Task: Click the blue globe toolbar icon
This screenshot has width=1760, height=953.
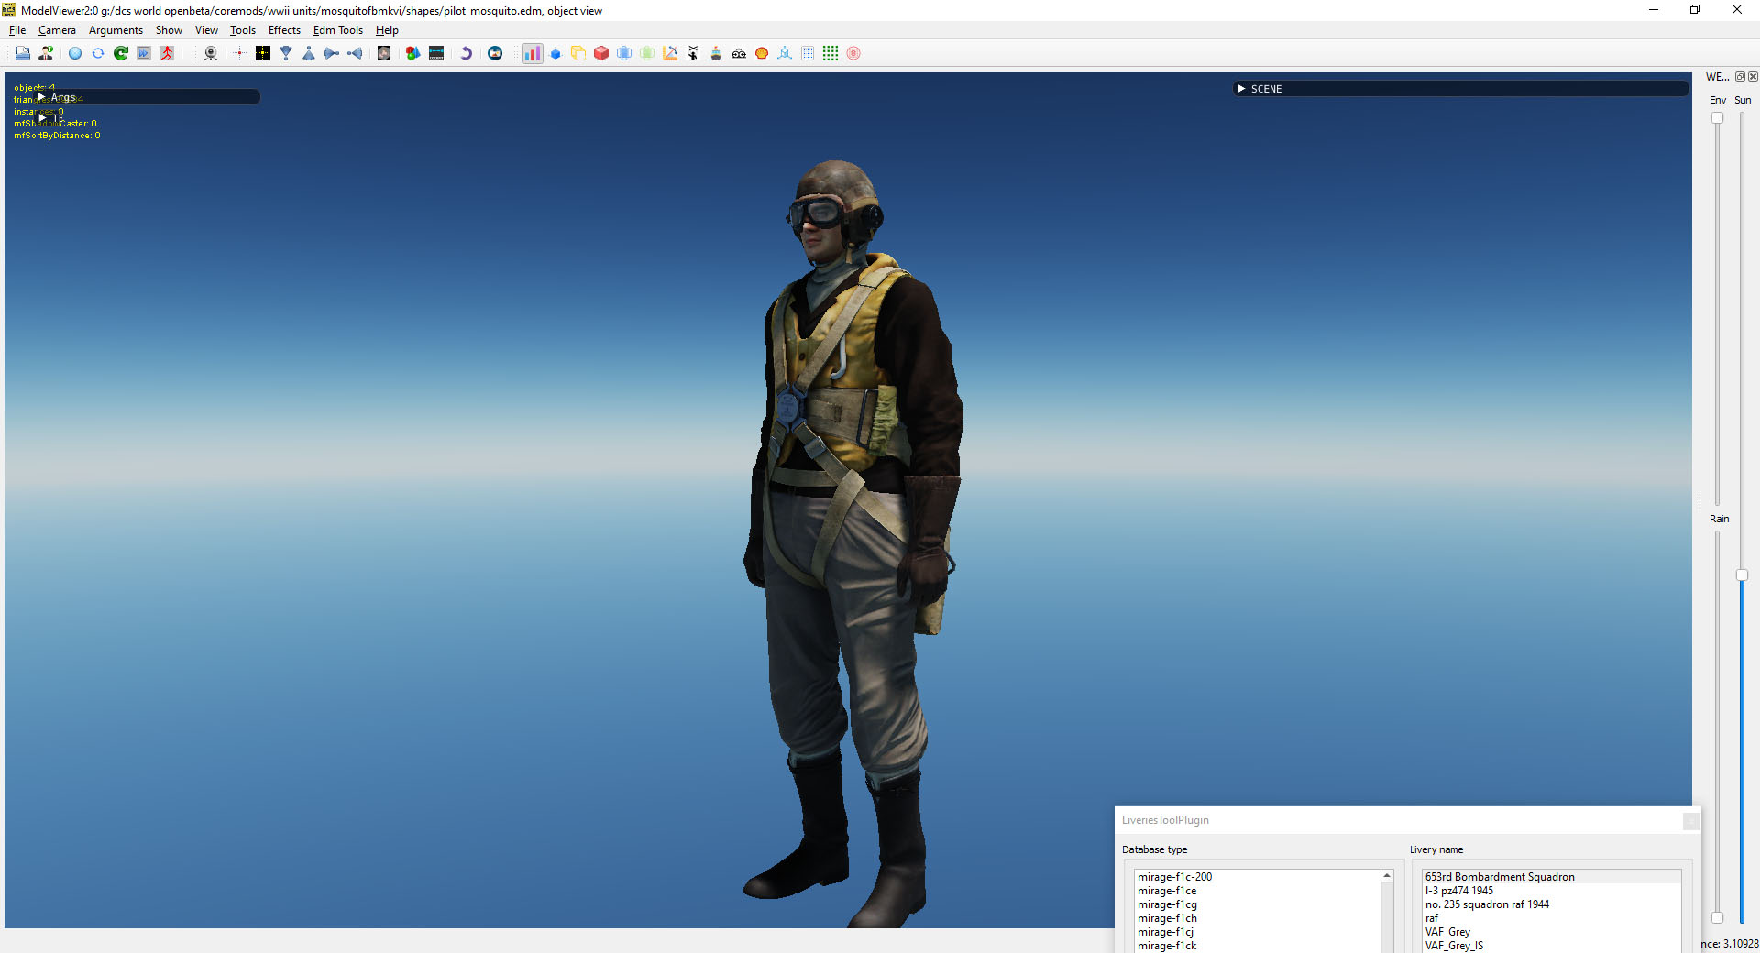Action: (75, 53)
